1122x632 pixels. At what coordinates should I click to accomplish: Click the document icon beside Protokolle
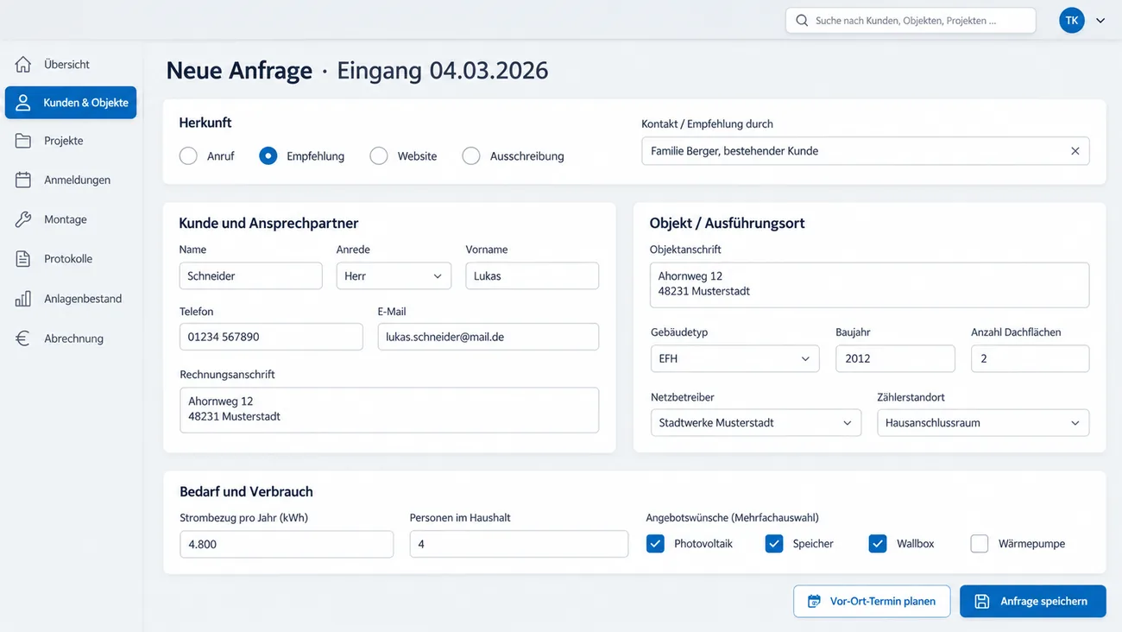pyautogui.click(x=23, y=259)
